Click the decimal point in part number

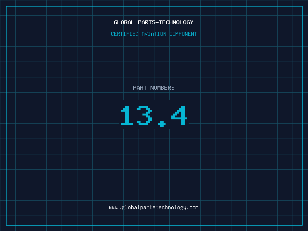click(x=161, y=124)
